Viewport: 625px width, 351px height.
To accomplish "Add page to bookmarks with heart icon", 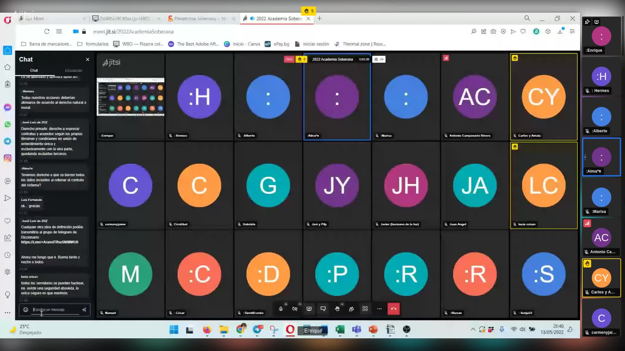I will [x=523, y=32].
